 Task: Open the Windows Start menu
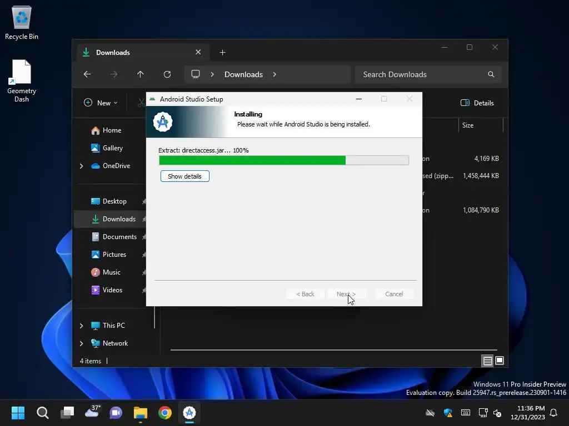click(18, 413)
